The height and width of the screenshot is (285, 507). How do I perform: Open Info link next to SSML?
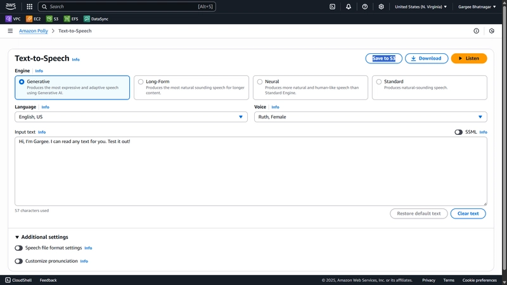point(483,132)
